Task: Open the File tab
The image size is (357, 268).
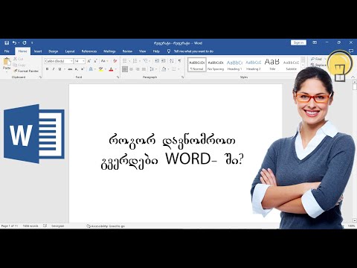Action: click(7, 51)
